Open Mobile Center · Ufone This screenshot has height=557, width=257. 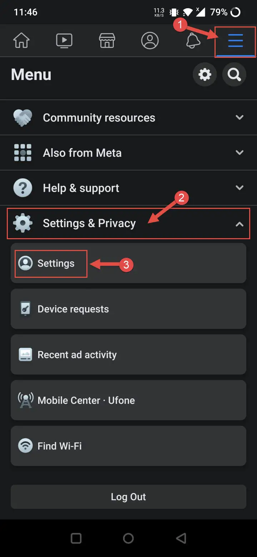pos(128,400)
